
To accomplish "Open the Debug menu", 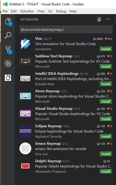I will pyautogui.click(x=61, y=11).
